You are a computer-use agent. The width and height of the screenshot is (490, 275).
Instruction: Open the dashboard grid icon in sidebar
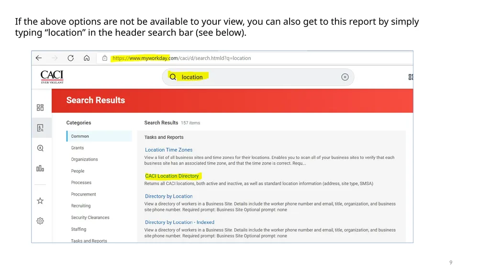tap(40, 108)
